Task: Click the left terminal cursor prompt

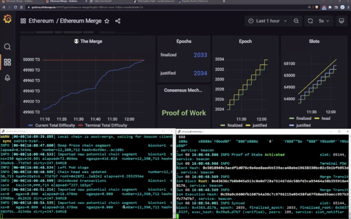Action: tap(2, 216)
